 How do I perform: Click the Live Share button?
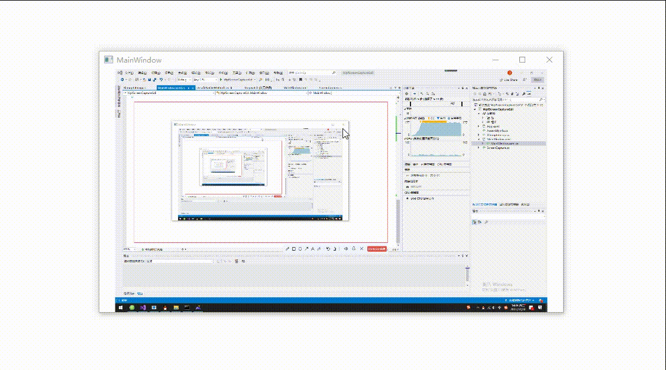[x=509, y=80]
